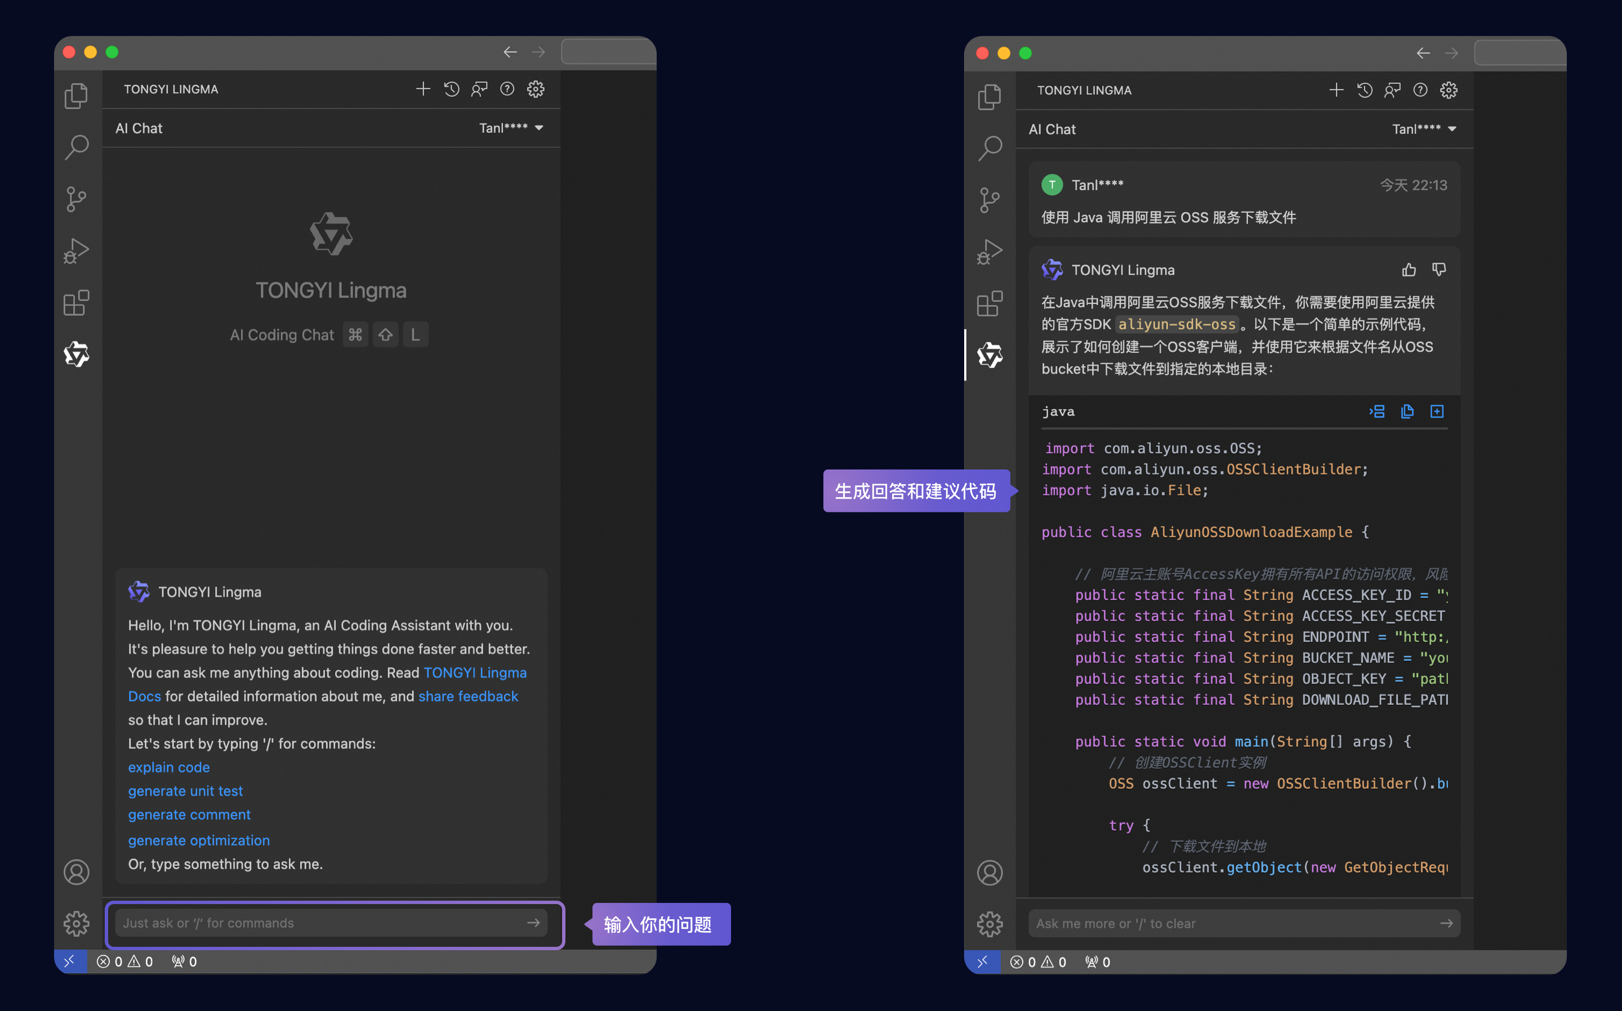Focus the 'Just ask or / for commands' input
Viewport: 1622px width, 1011px height.
(x=331, y=923)
